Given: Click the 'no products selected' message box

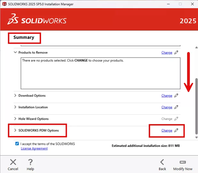Looking at the screenshot, I should pos(100,73).
